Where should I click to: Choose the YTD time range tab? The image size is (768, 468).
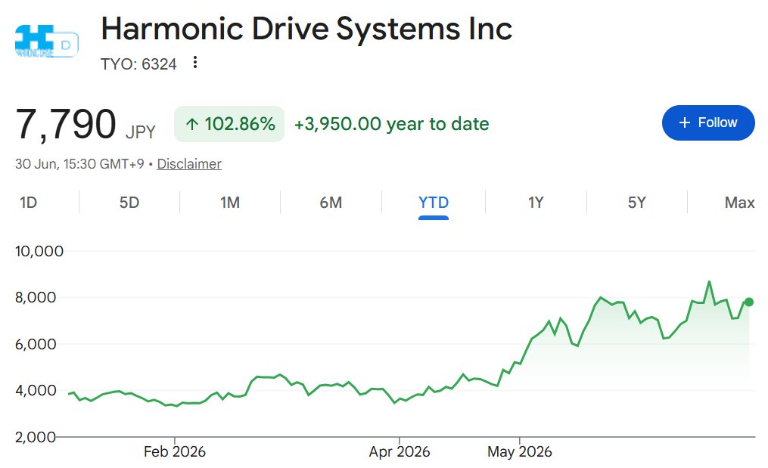(x=434, y=202)
